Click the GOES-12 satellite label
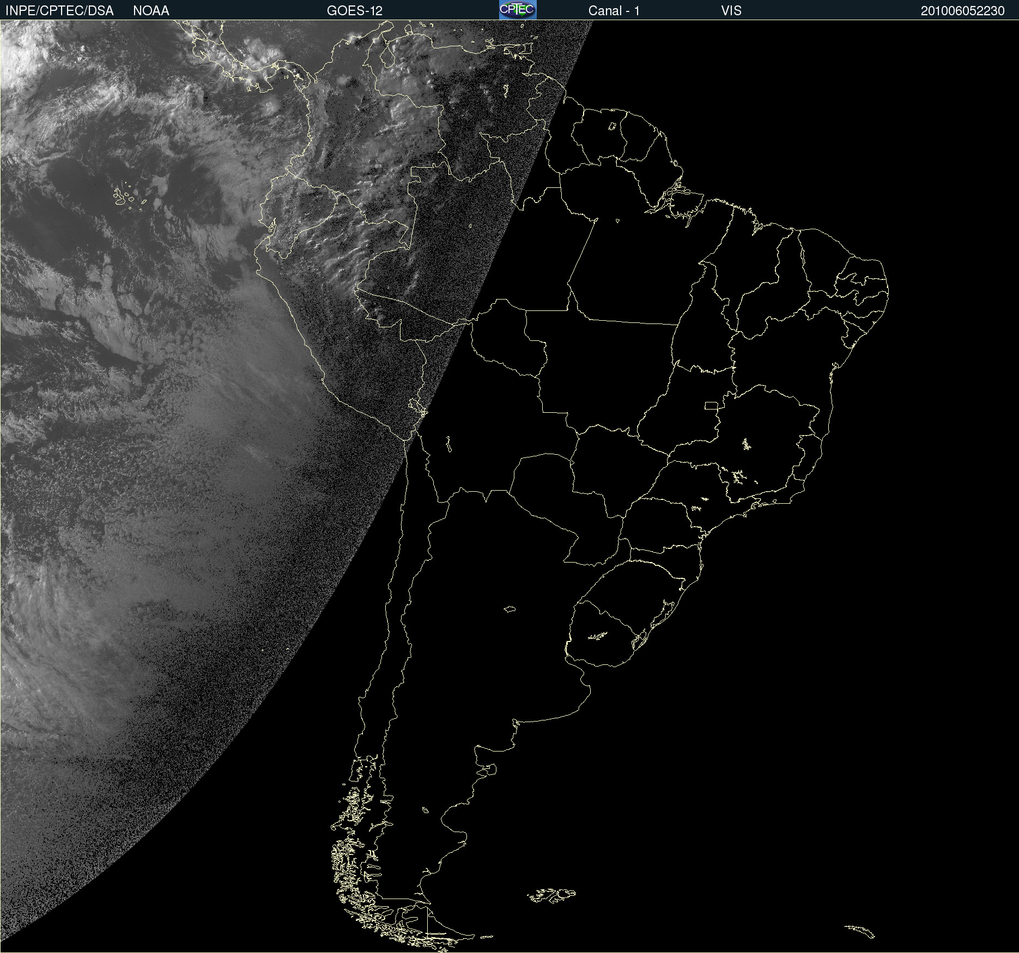This screenshot has height=953, width=1019. [x=355, y=11]
